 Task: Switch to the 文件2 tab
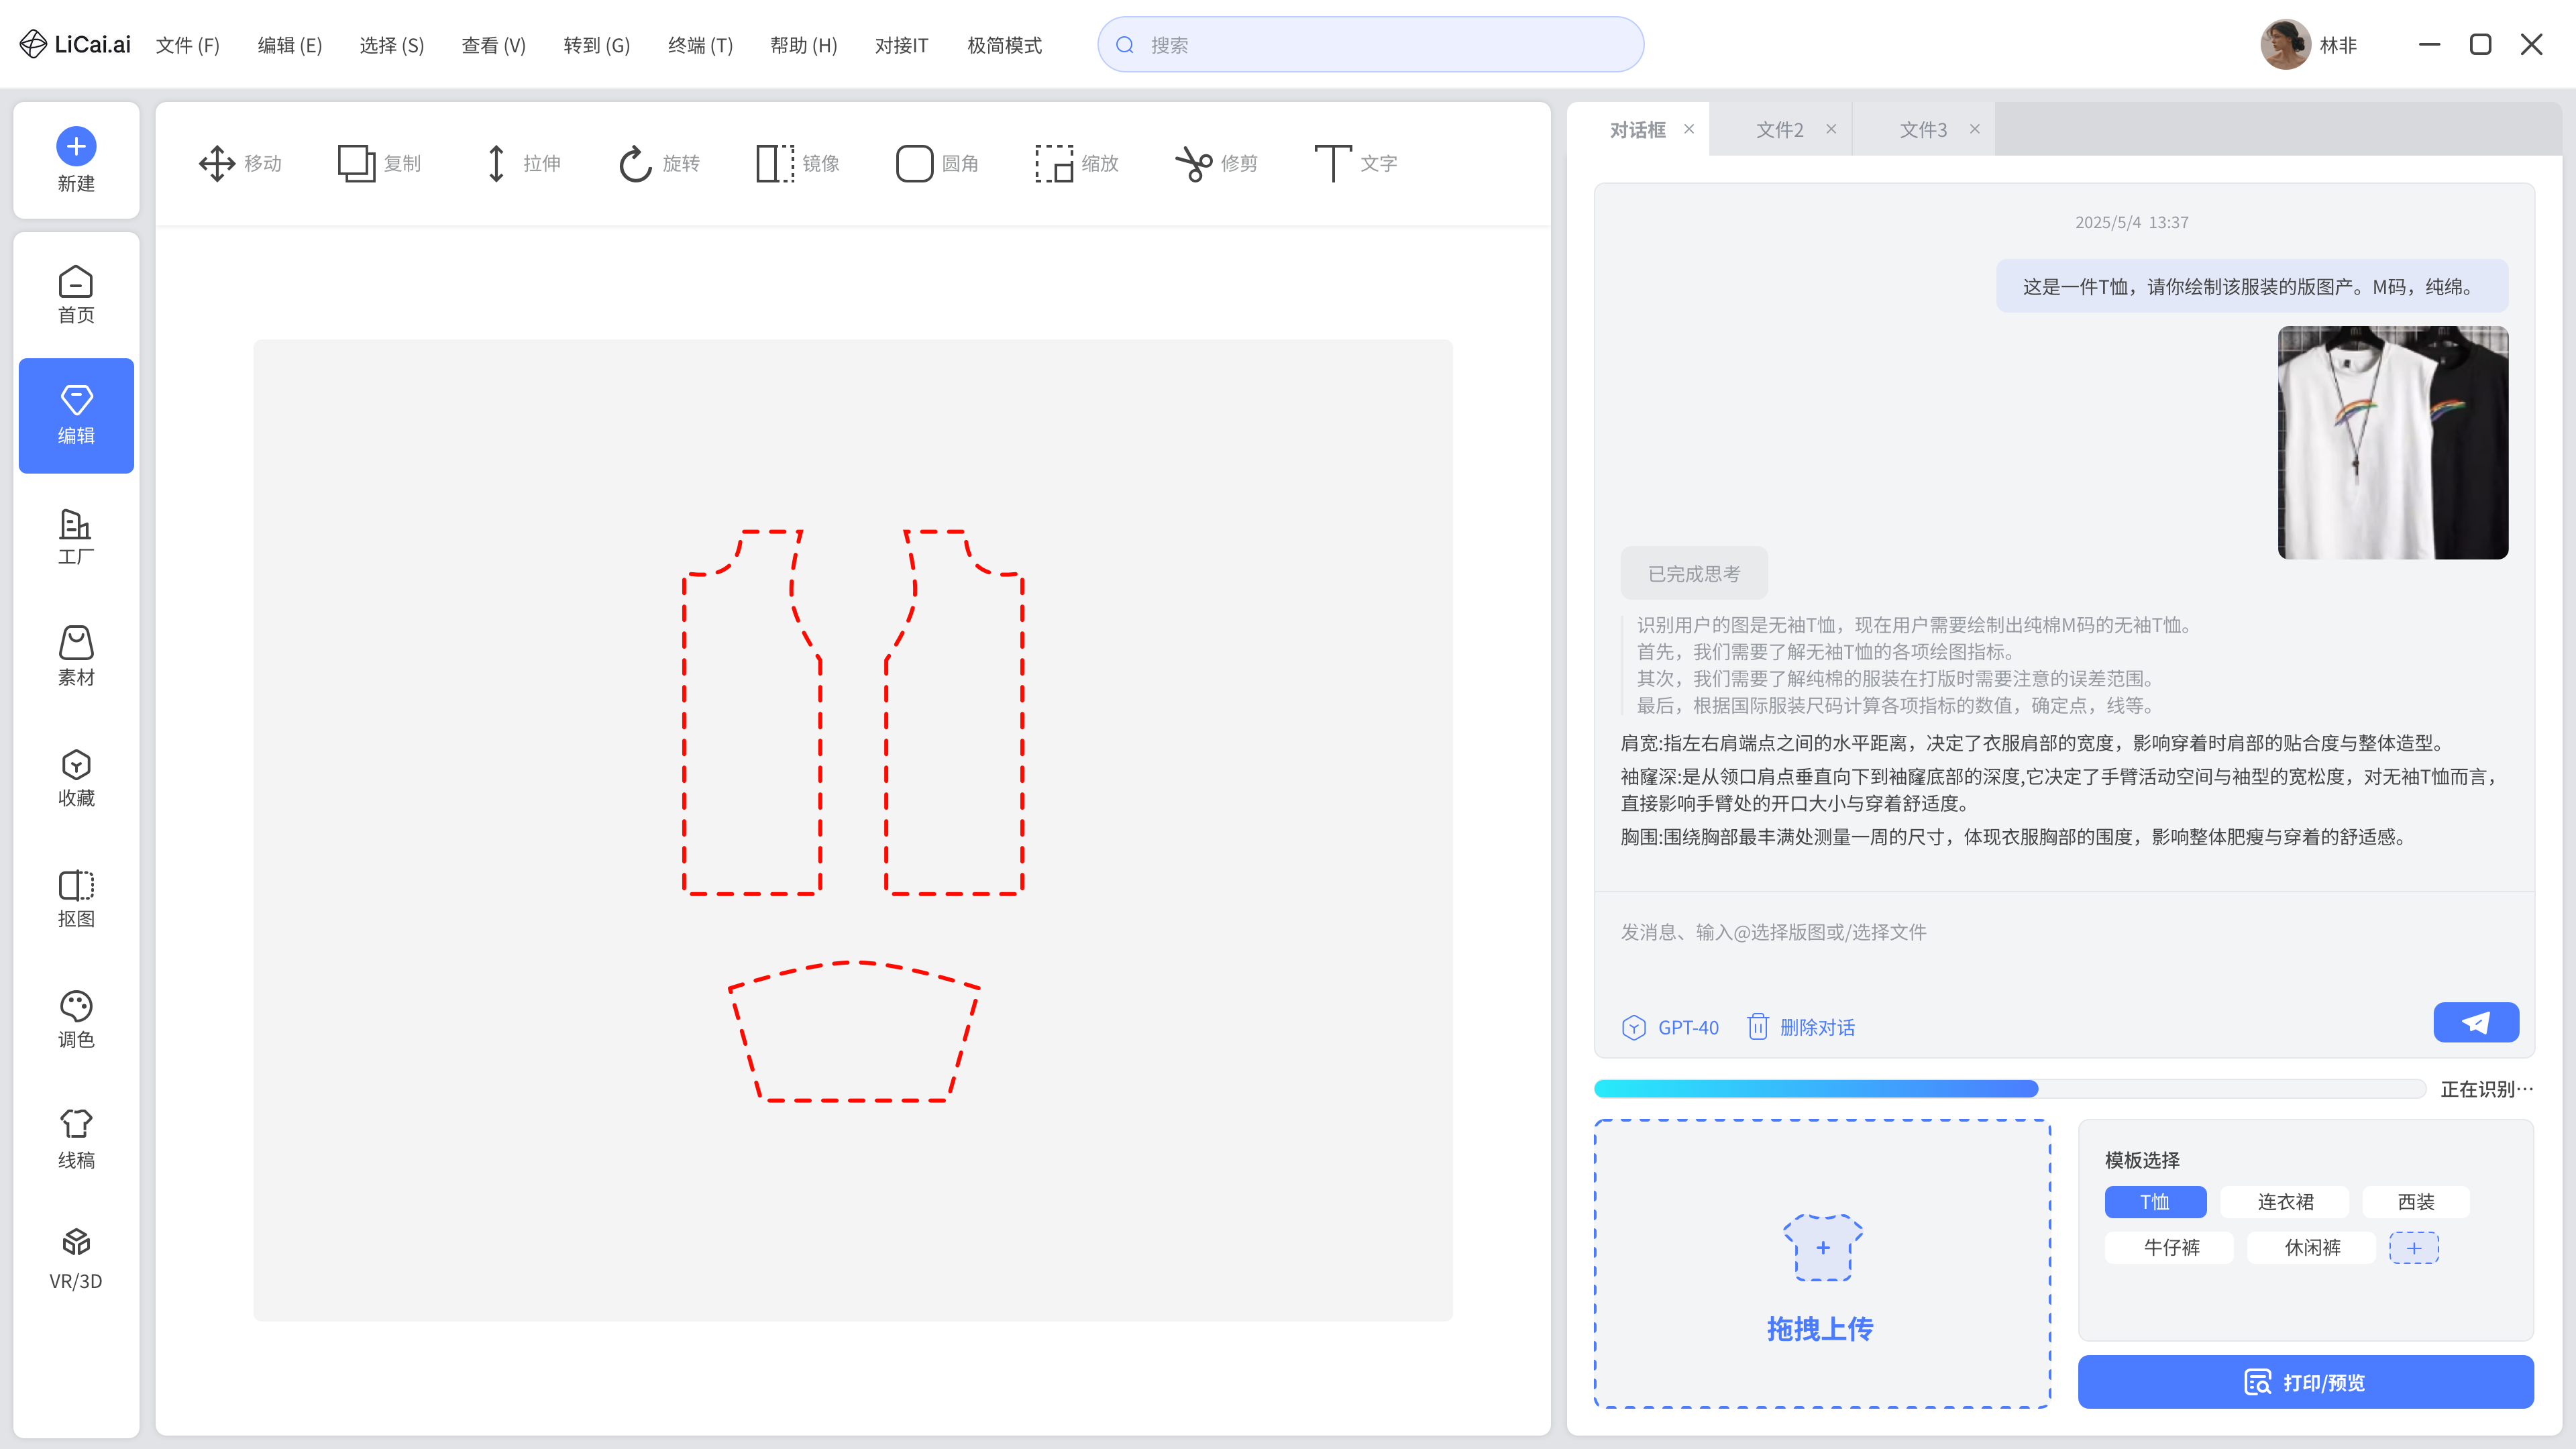click(1780, 130)
